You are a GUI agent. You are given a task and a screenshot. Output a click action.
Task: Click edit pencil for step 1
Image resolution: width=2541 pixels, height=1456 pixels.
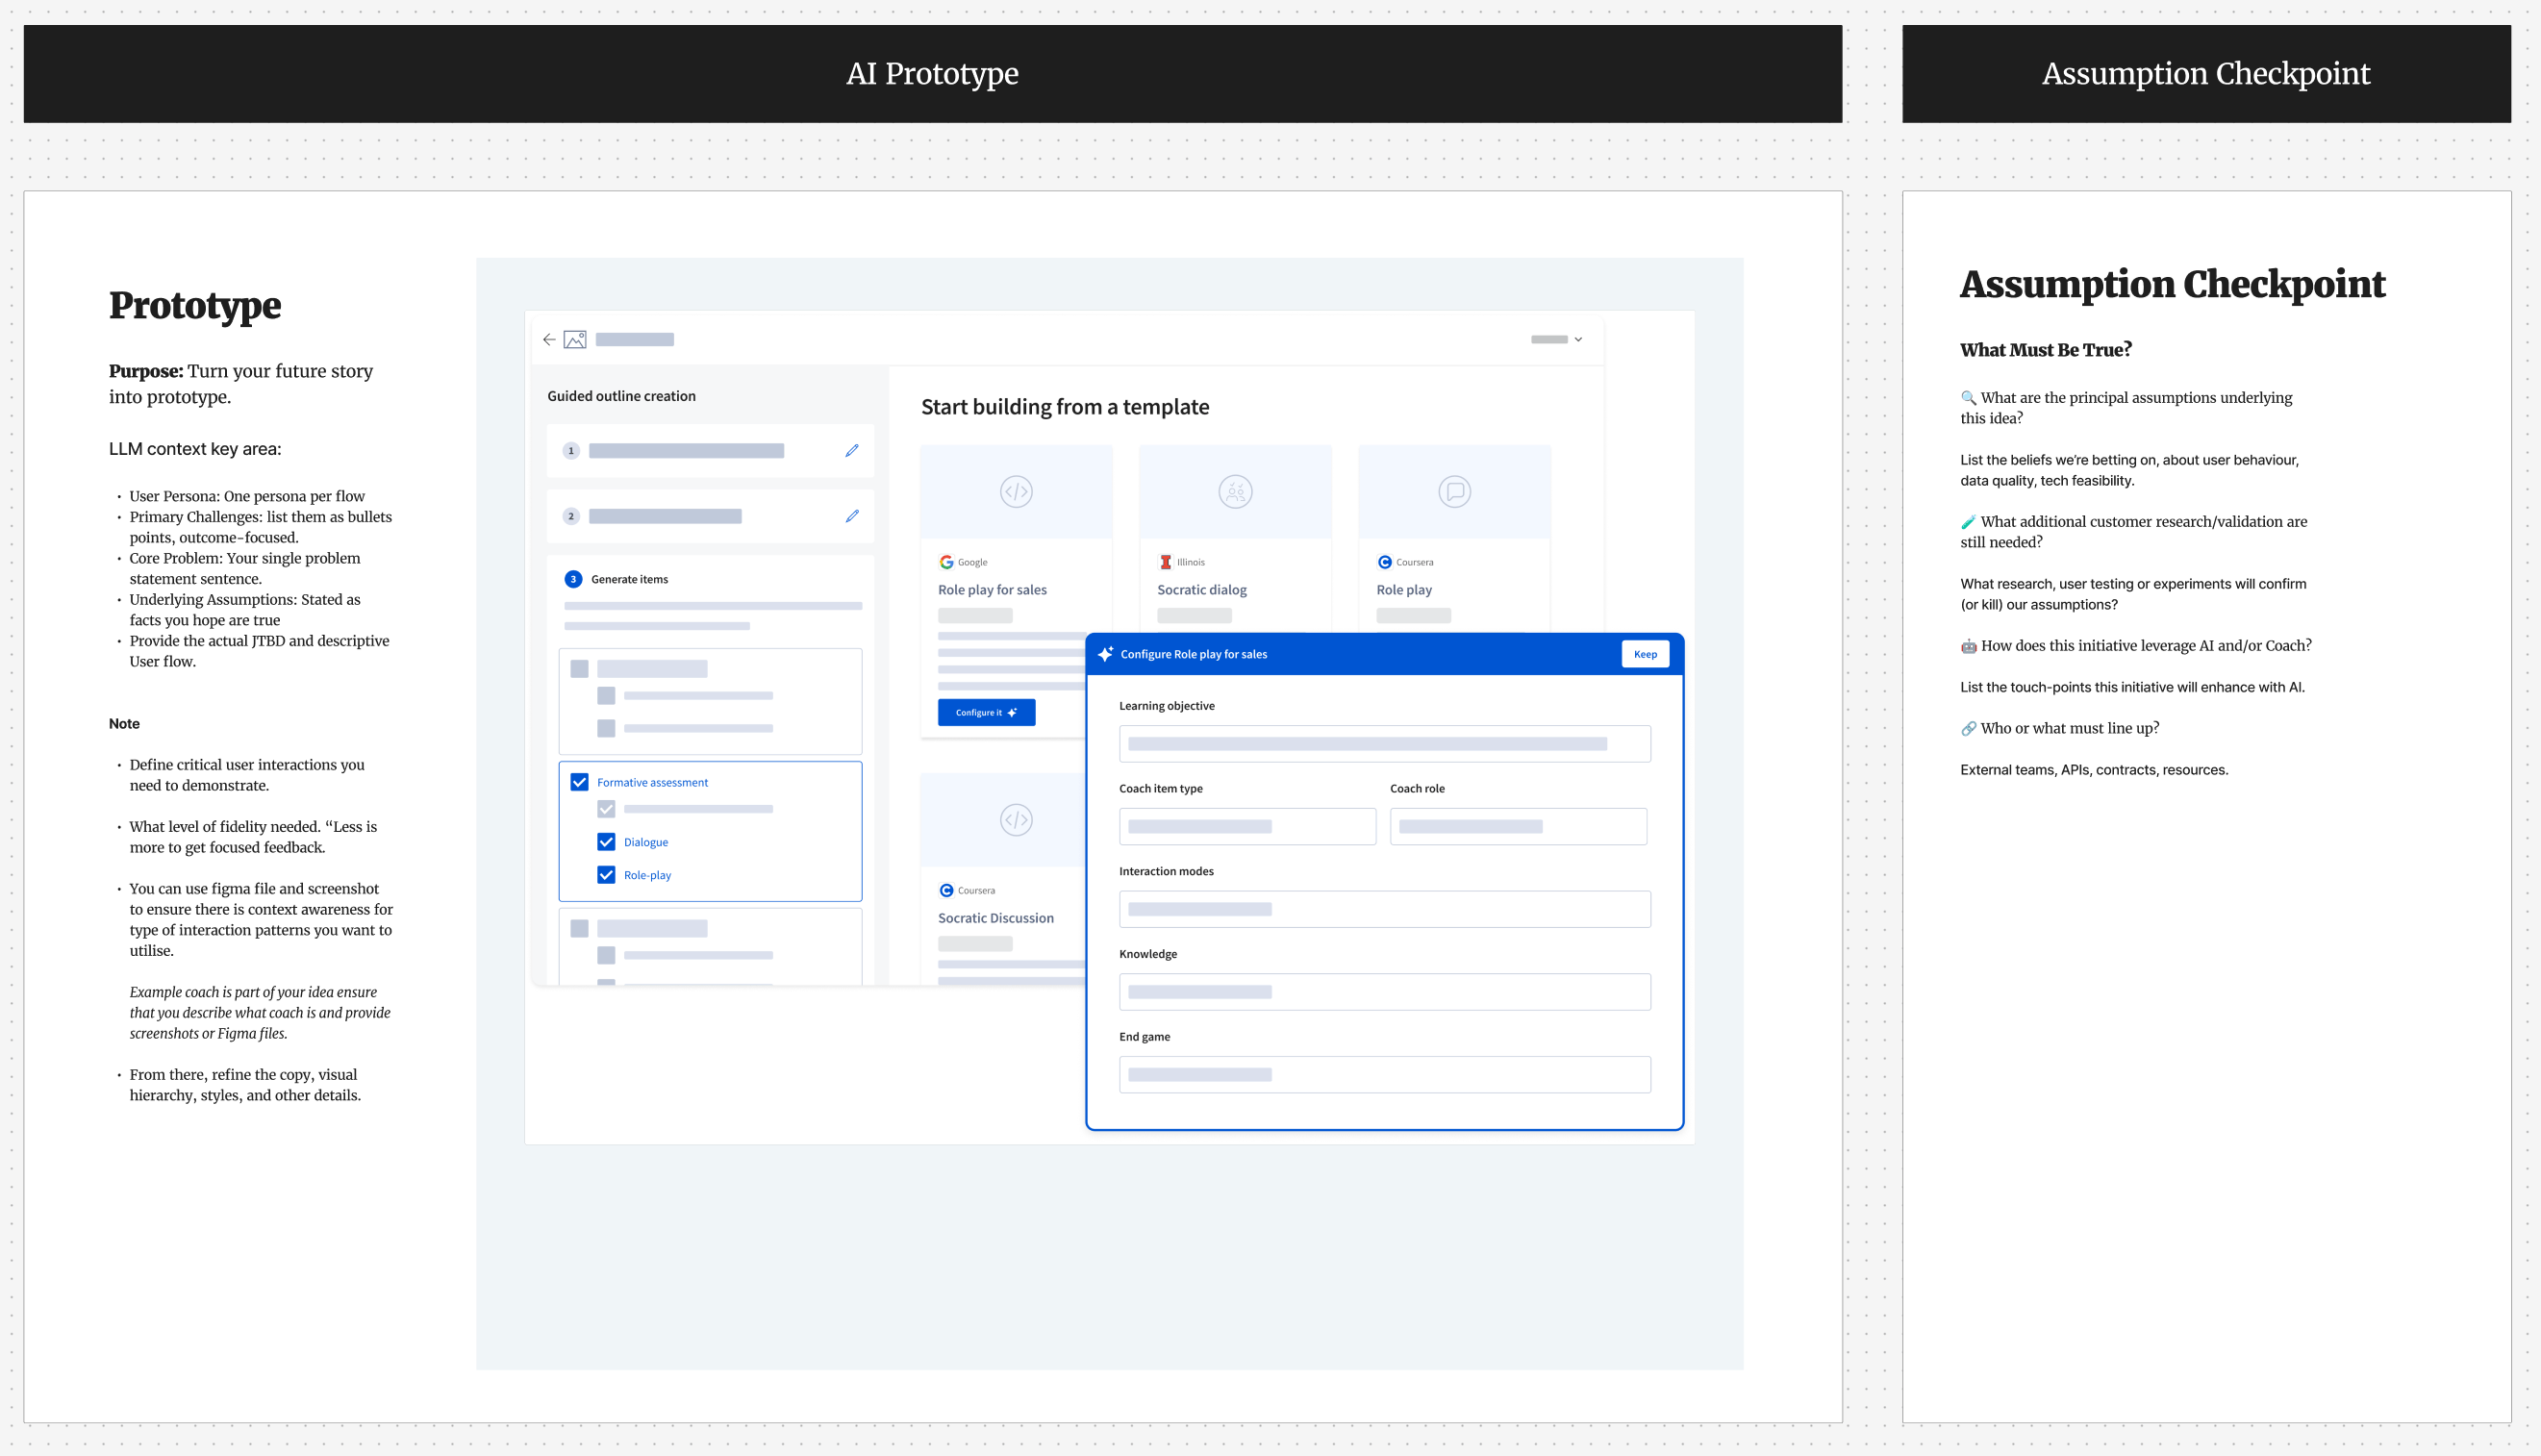pyautogui.click(x=852, y=451)
